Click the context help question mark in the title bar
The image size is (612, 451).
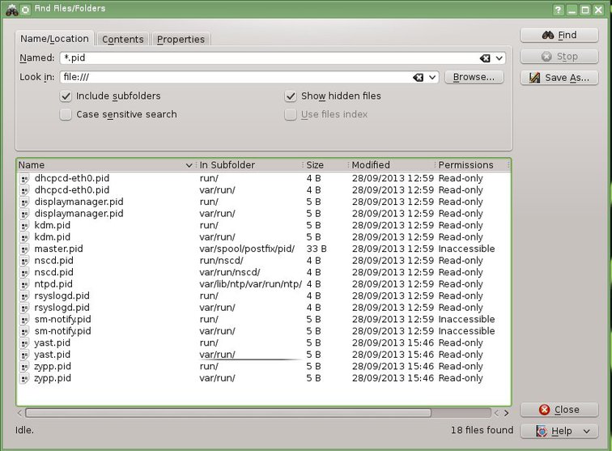tap(558, 9)
